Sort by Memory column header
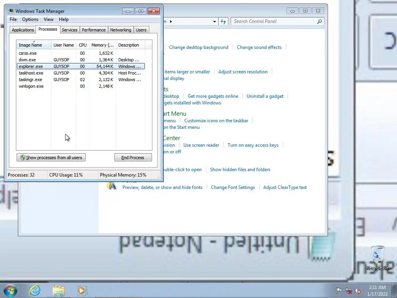The image size is (397, 298). [x=102, y=45]
